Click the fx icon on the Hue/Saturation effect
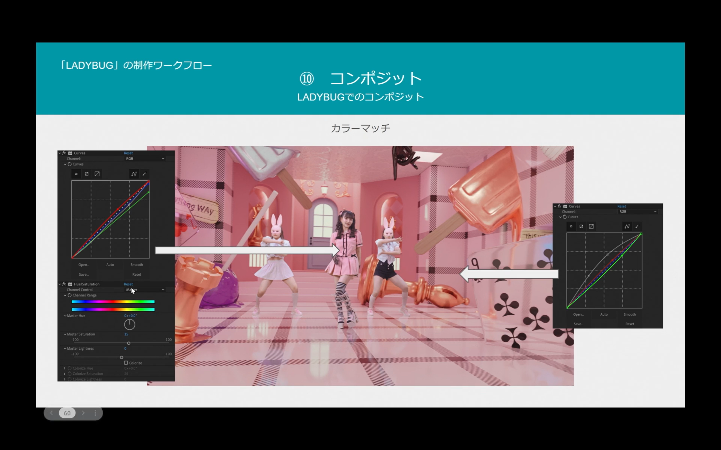 (64, 284)
